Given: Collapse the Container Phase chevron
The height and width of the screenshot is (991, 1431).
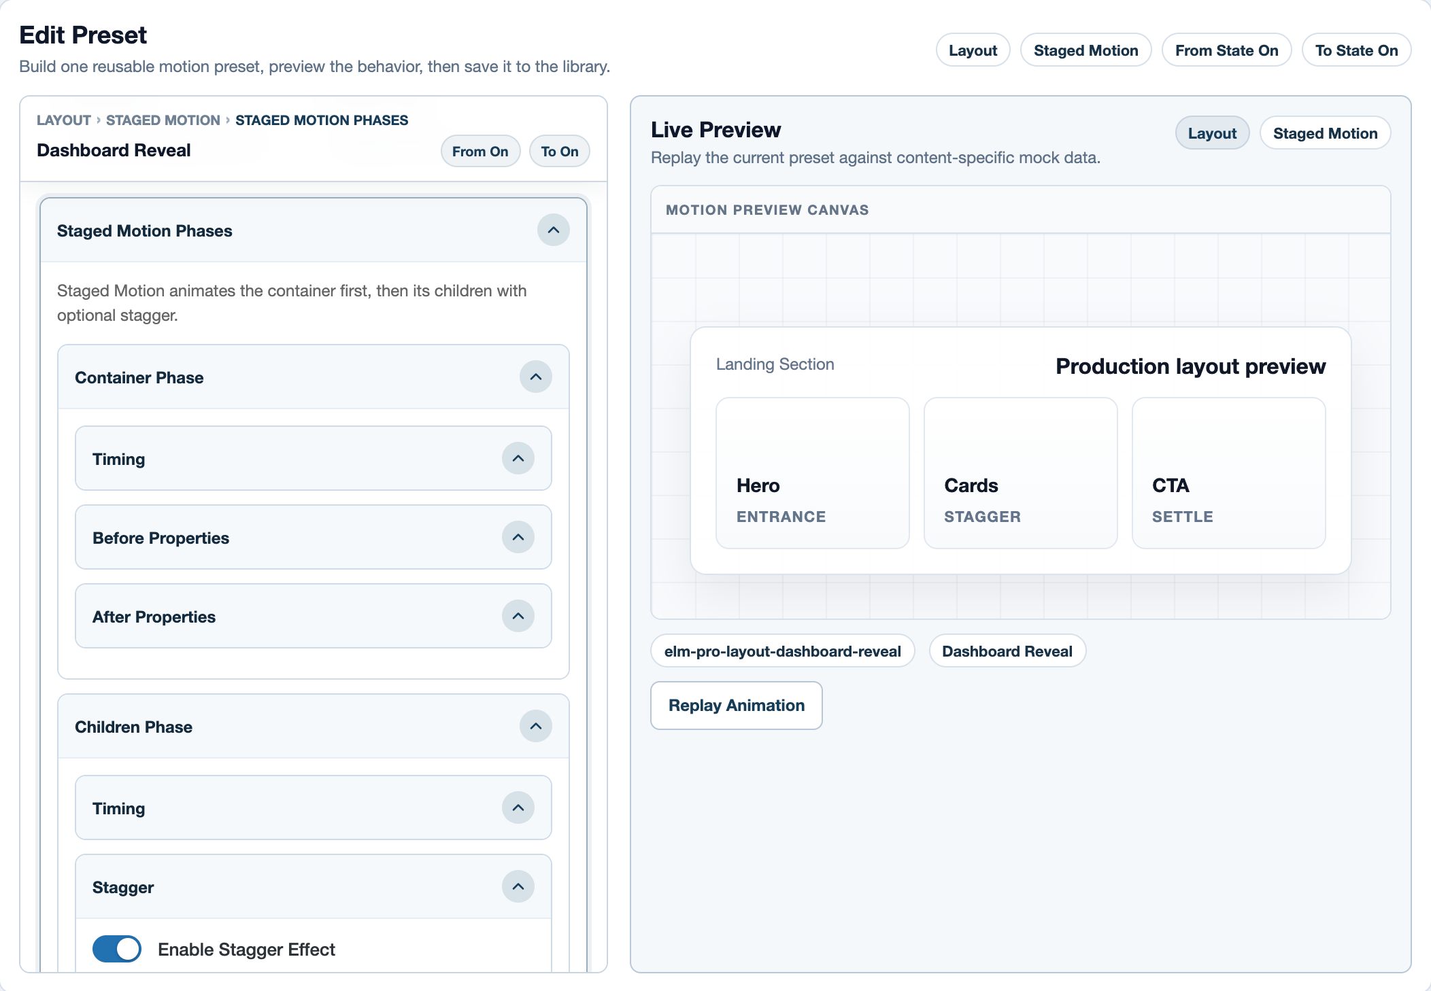Looking at the screenshot, I should (536, 377).
